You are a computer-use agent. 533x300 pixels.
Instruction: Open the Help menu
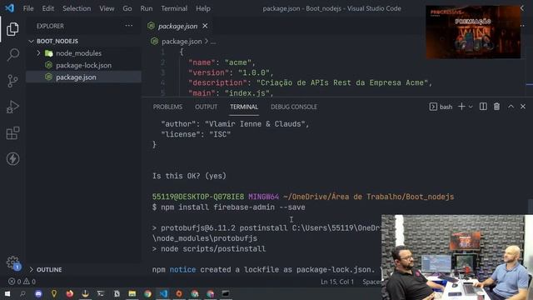click(203, 8)
